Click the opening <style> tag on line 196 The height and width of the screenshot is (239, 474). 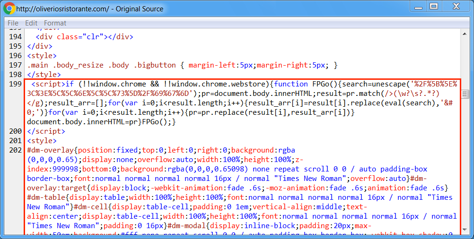tap(42, 56)
